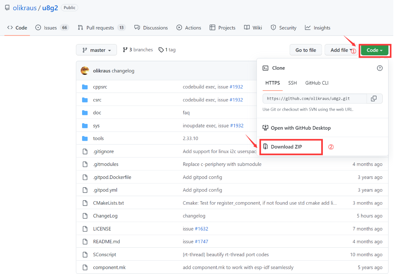Click the CMakeLists.txt file icon
395x274 pixels.
85,203
